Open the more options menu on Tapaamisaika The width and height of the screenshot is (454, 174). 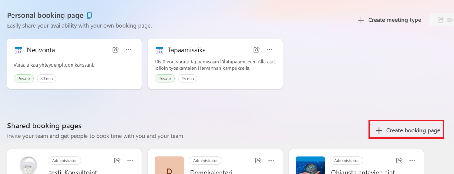(x=270, y=50)
